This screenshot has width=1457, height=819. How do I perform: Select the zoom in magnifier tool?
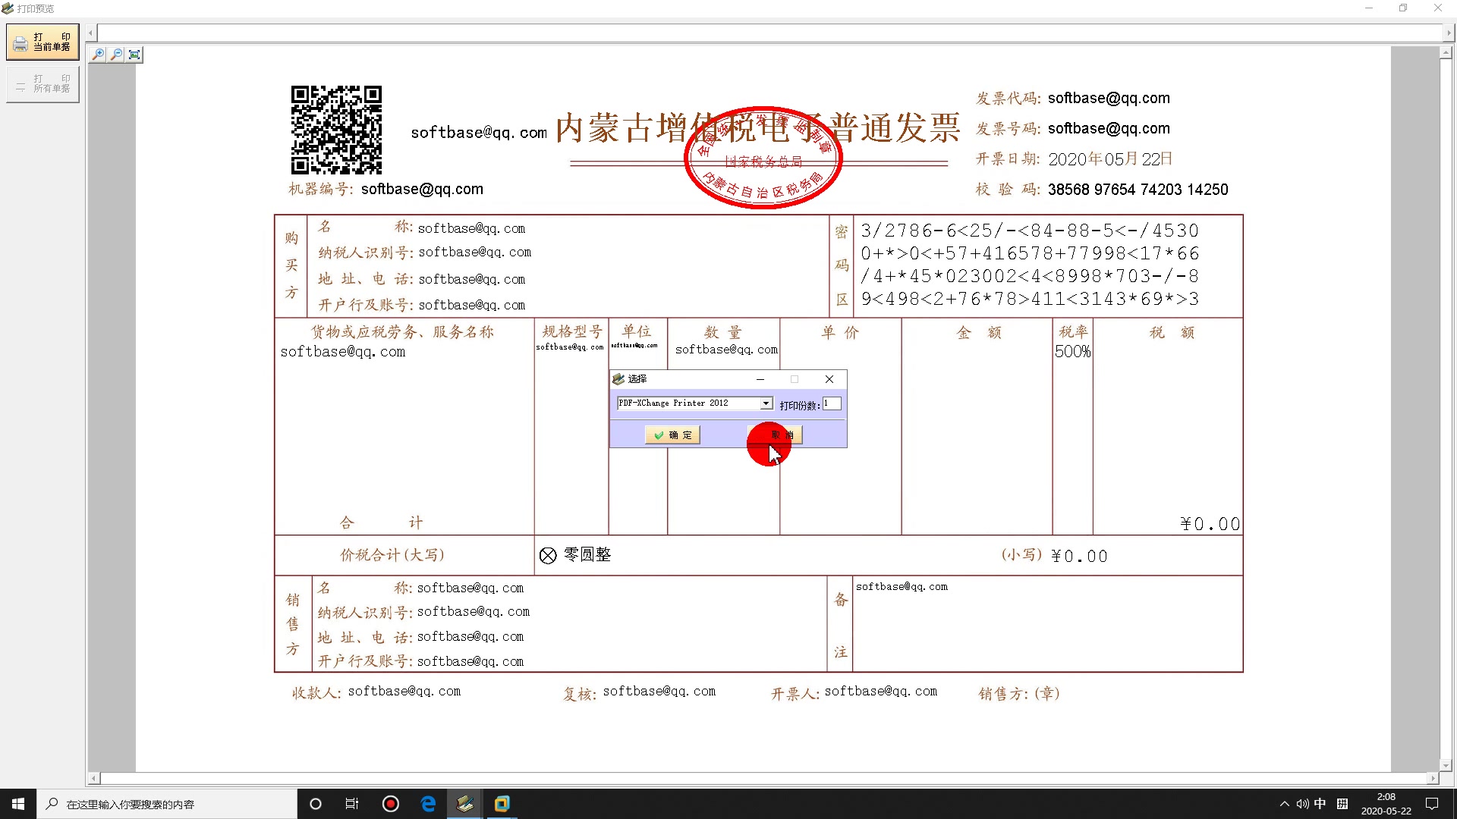[x=98, y=54]
